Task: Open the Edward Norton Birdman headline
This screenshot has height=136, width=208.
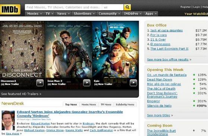Action: 70,114
